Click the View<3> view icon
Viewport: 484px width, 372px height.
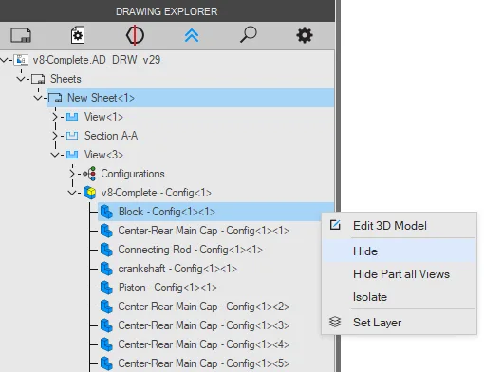[x=72, y=155]
